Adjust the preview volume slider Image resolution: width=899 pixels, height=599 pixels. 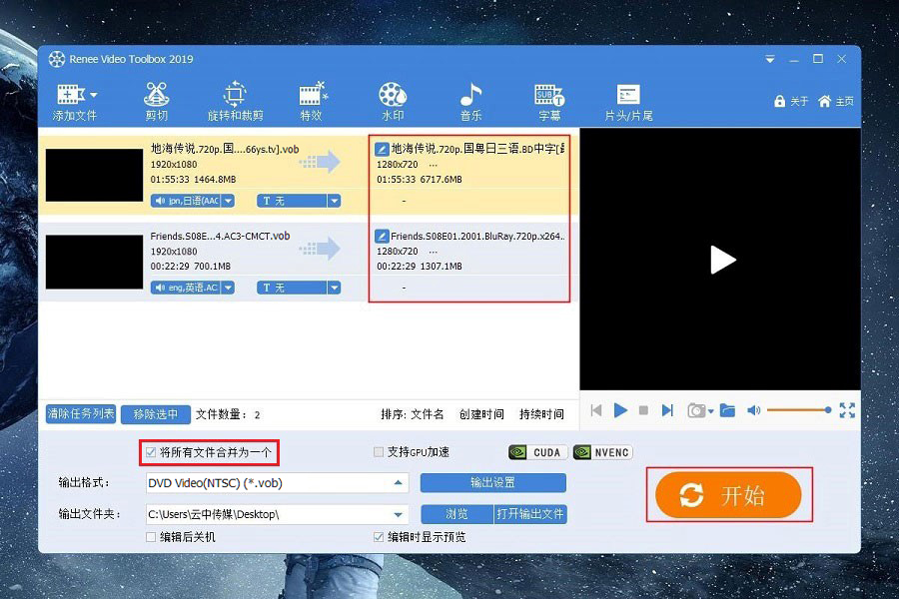(799, 410)
